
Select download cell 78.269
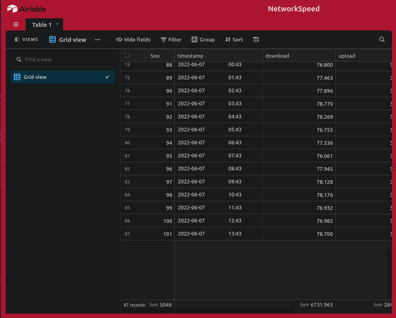pos(299,117)
